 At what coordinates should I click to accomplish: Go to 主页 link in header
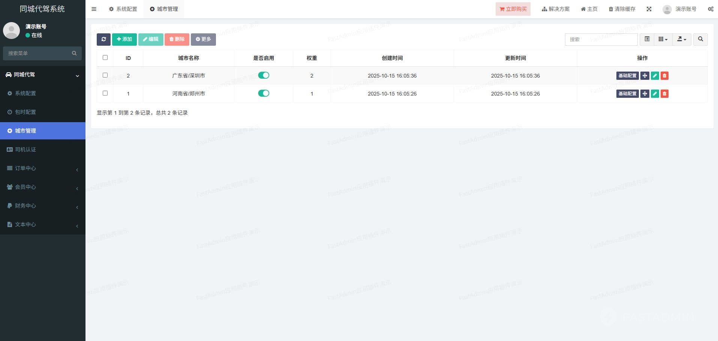(589, 9)
